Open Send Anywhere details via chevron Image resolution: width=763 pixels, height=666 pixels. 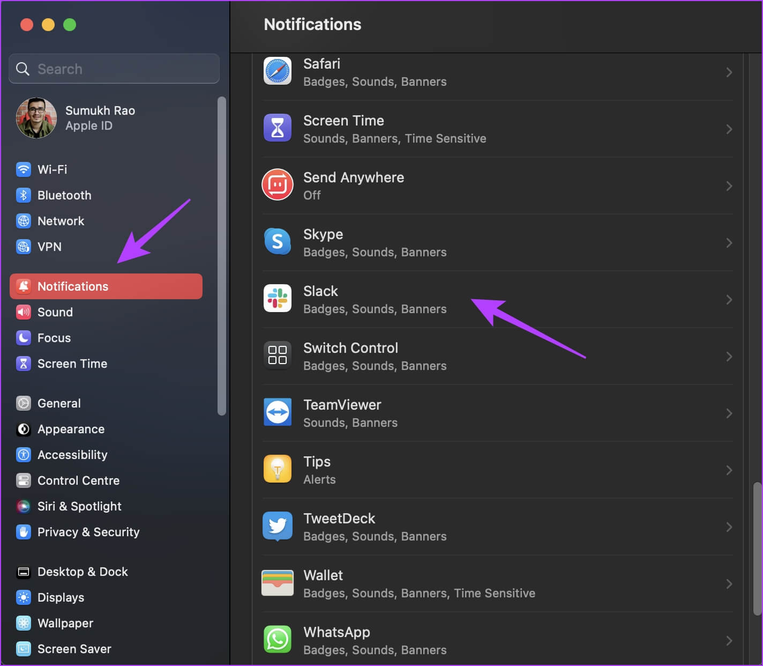pyautogui.click(x=729, y=186)
